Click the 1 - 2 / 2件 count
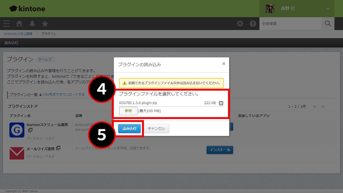 coord(297,107)
